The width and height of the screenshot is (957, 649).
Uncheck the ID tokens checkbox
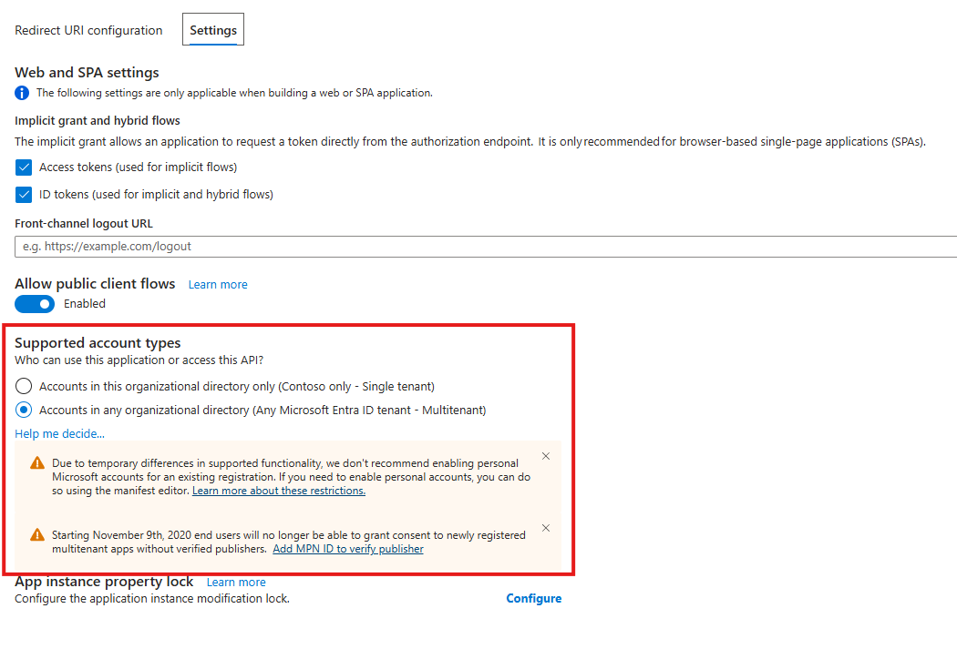(23, 194)
